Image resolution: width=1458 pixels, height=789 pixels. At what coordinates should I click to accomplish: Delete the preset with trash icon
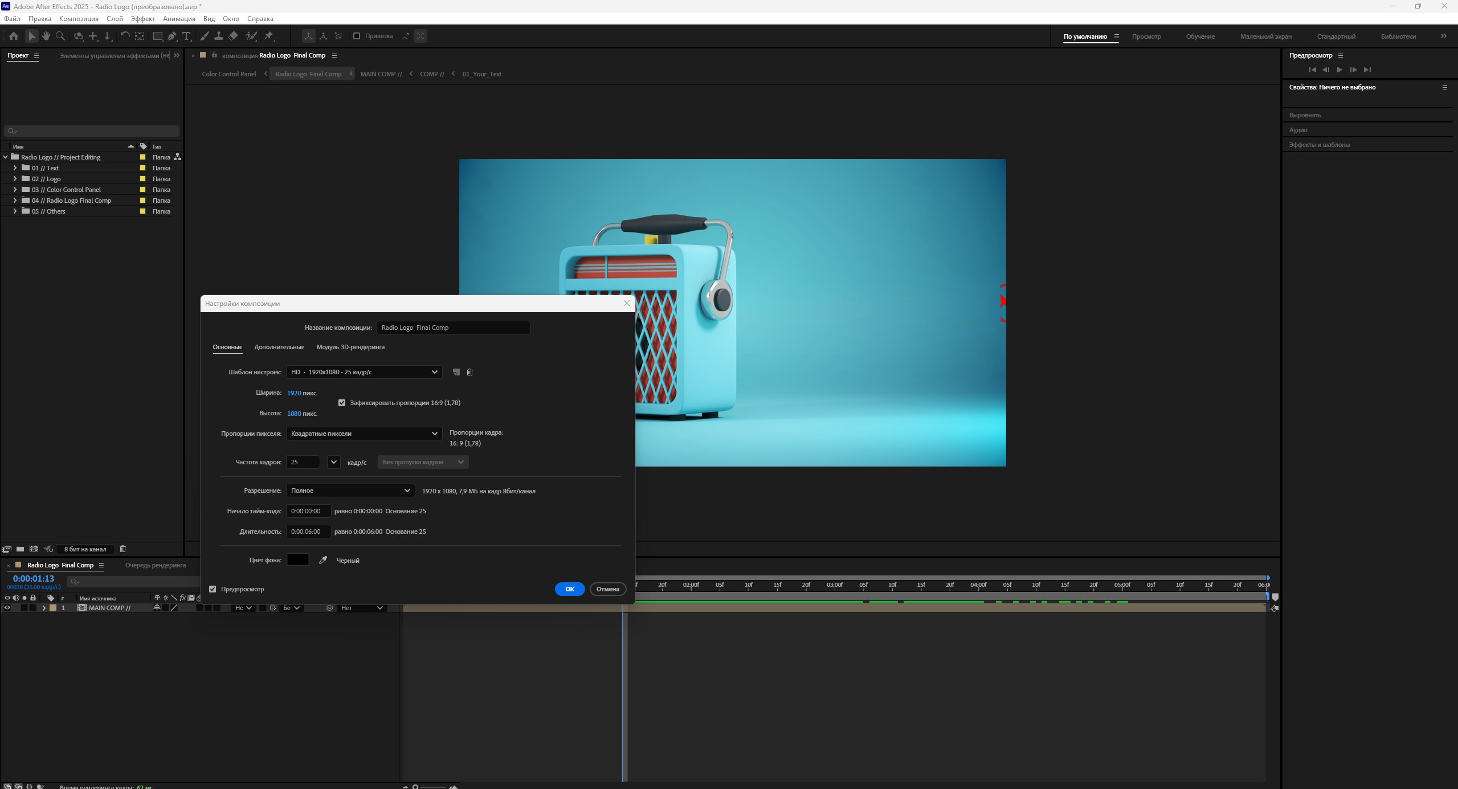tap(469, 372)
